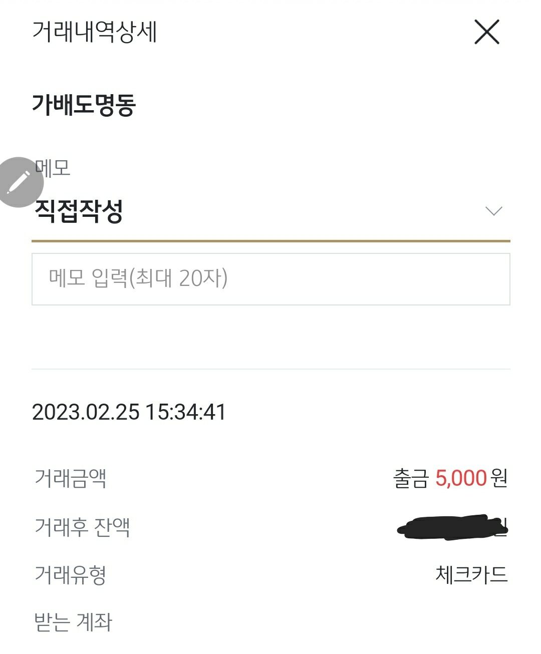Viewport: 541px width, 654px height.
Task: Click the gold underline below 직접작성
Action: click(270, 241)
